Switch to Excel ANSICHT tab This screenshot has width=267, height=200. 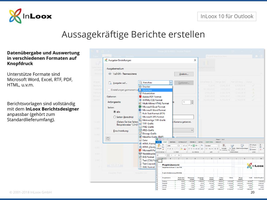pyautogui.click(x=218, y=142)
